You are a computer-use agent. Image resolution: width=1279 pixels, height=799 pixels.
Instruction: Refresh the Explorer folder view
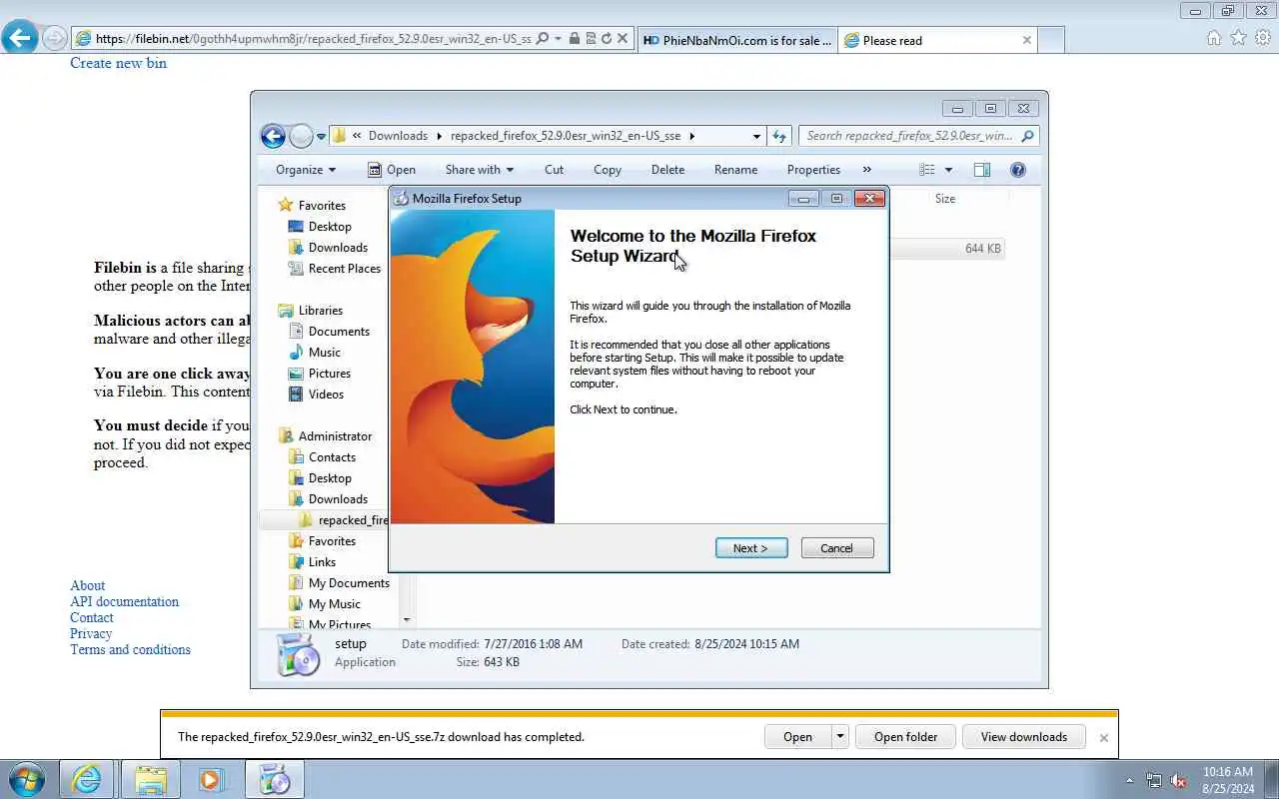[x=780, y=136]
